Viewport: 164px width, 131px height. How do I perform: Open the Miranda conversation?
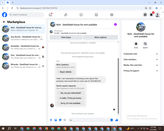[23, 66]
